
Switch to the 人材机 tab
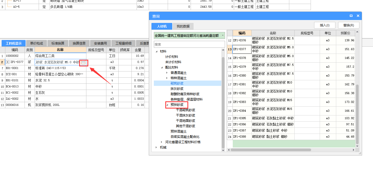click(x=162, y=26)
